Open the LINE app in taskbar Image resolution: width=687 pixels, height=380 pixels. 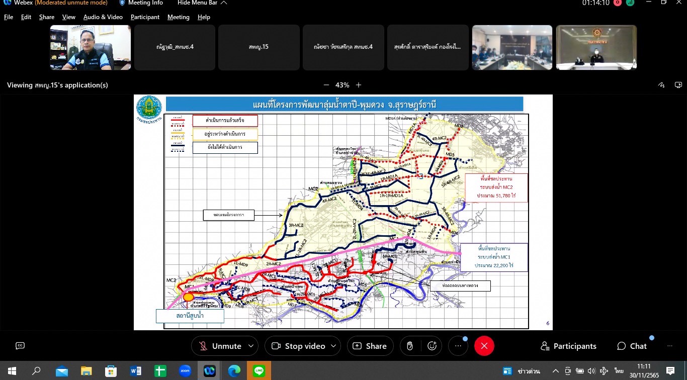(x=259, y=371)
